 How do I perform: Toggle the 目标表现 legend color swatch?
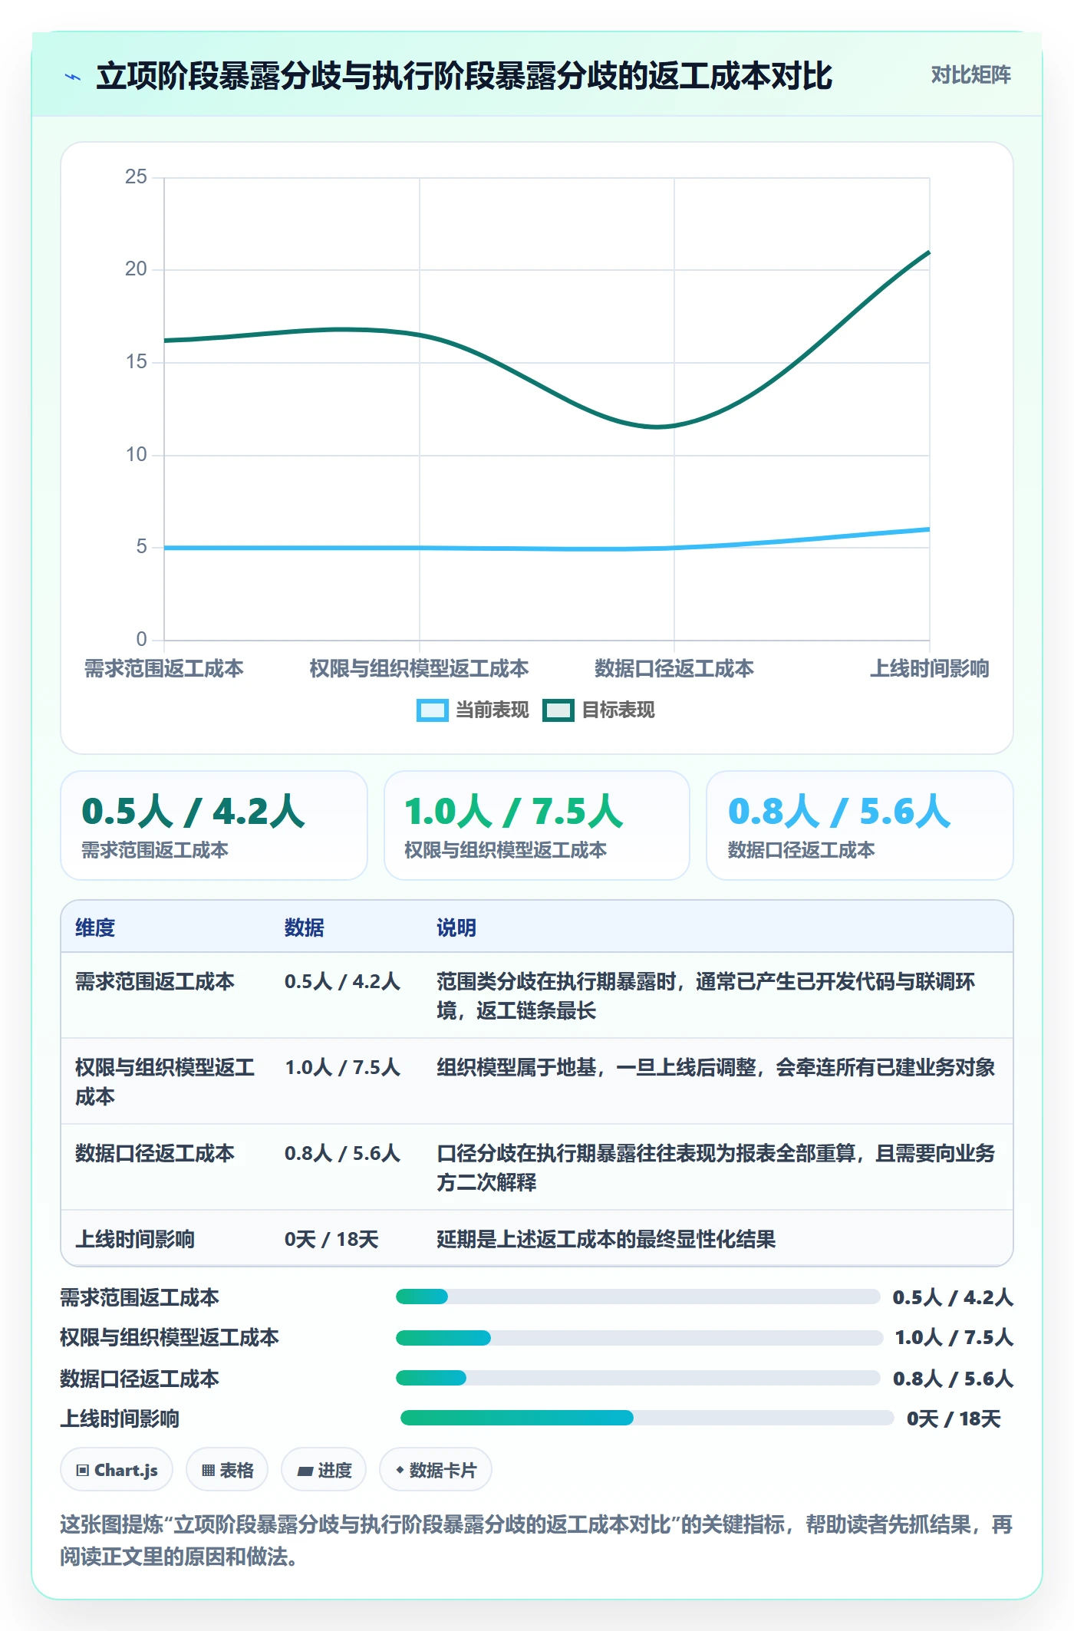coord(558,710)
